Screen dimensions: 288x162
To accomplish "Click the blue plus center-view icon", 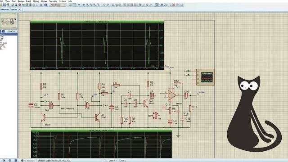I will (x=84, y=5).
